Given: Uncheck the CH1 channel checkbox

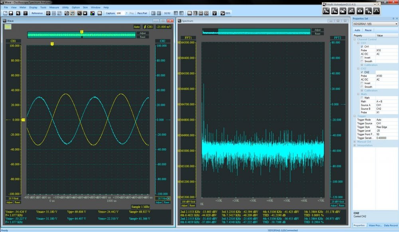Looking at the screenshot, I should pyautogui.click(x=362, y=47).
